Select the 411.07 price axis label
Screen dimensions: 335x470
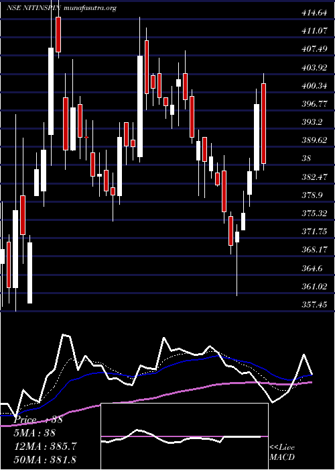pyautogui.click(x=314, y=31)
